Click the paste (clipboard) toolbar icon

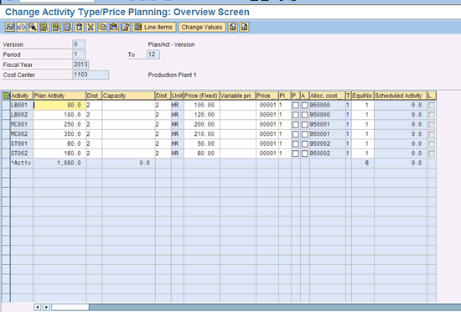pyautogui.click(x=114, y=27)
